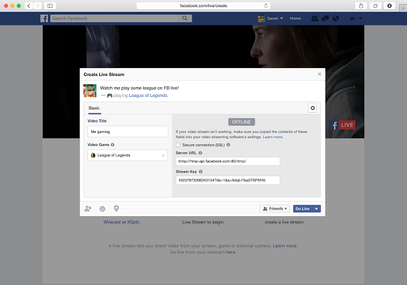Open the account menu arrow in the Facebook bar

coord(360,18)
